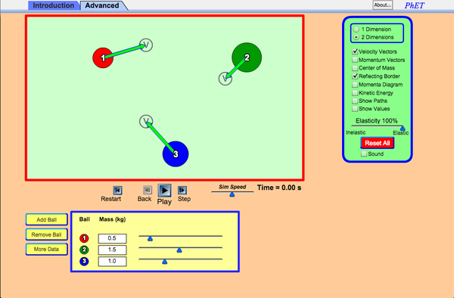
Task: Enable Show Paths checkbox
Action: click(x=355, y=101)
